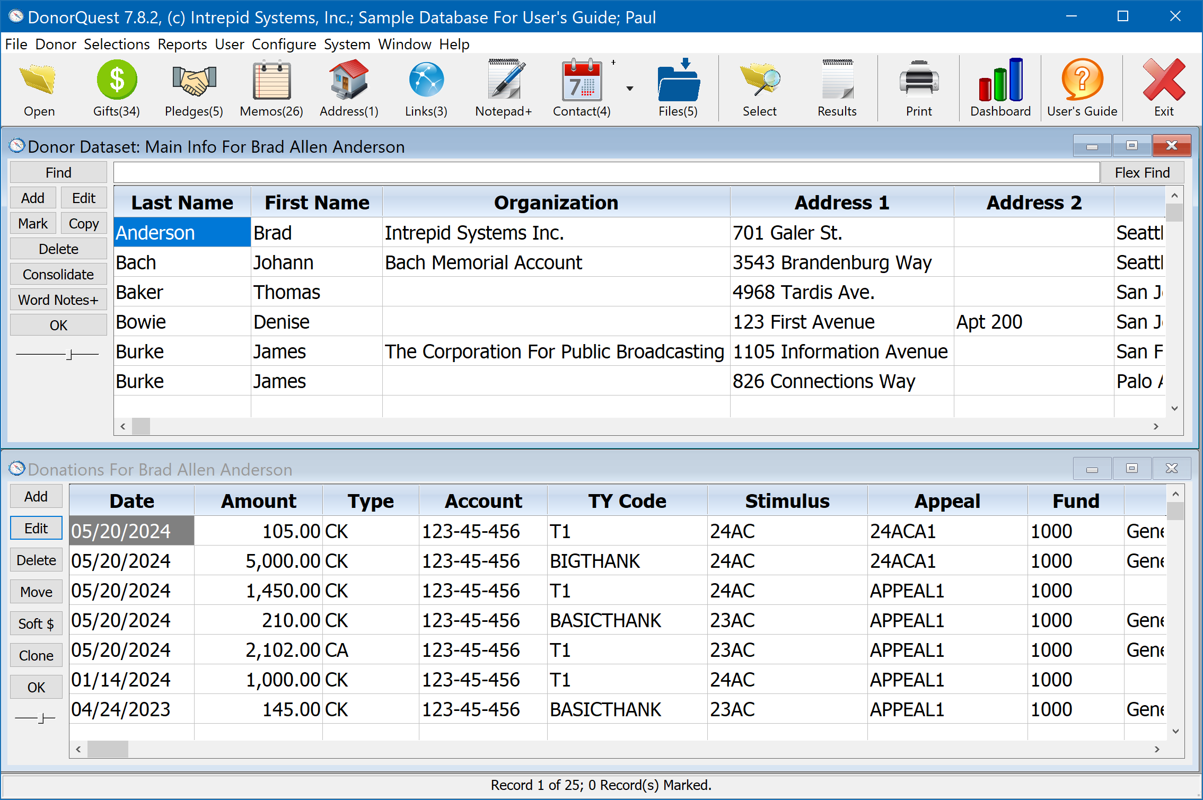Select the Mark button in donor dataset
Screen dimensions: 1203x800
tap(32, 223)
